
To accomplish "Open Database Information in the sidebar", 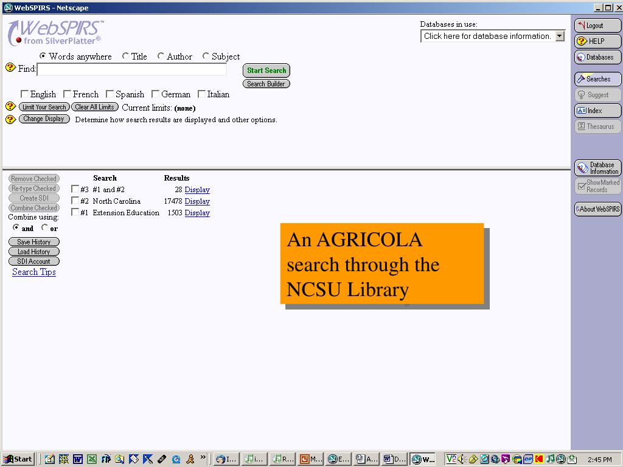I will pos(597,168).
